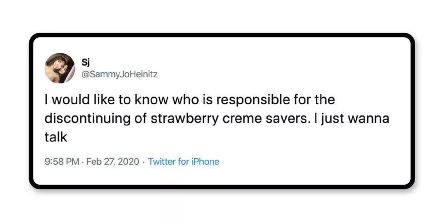Viewport: 444px width, 222px height.
Task: Click the Twitter for iPhone link
Action: pyautogui.click(x=184, y=162)
